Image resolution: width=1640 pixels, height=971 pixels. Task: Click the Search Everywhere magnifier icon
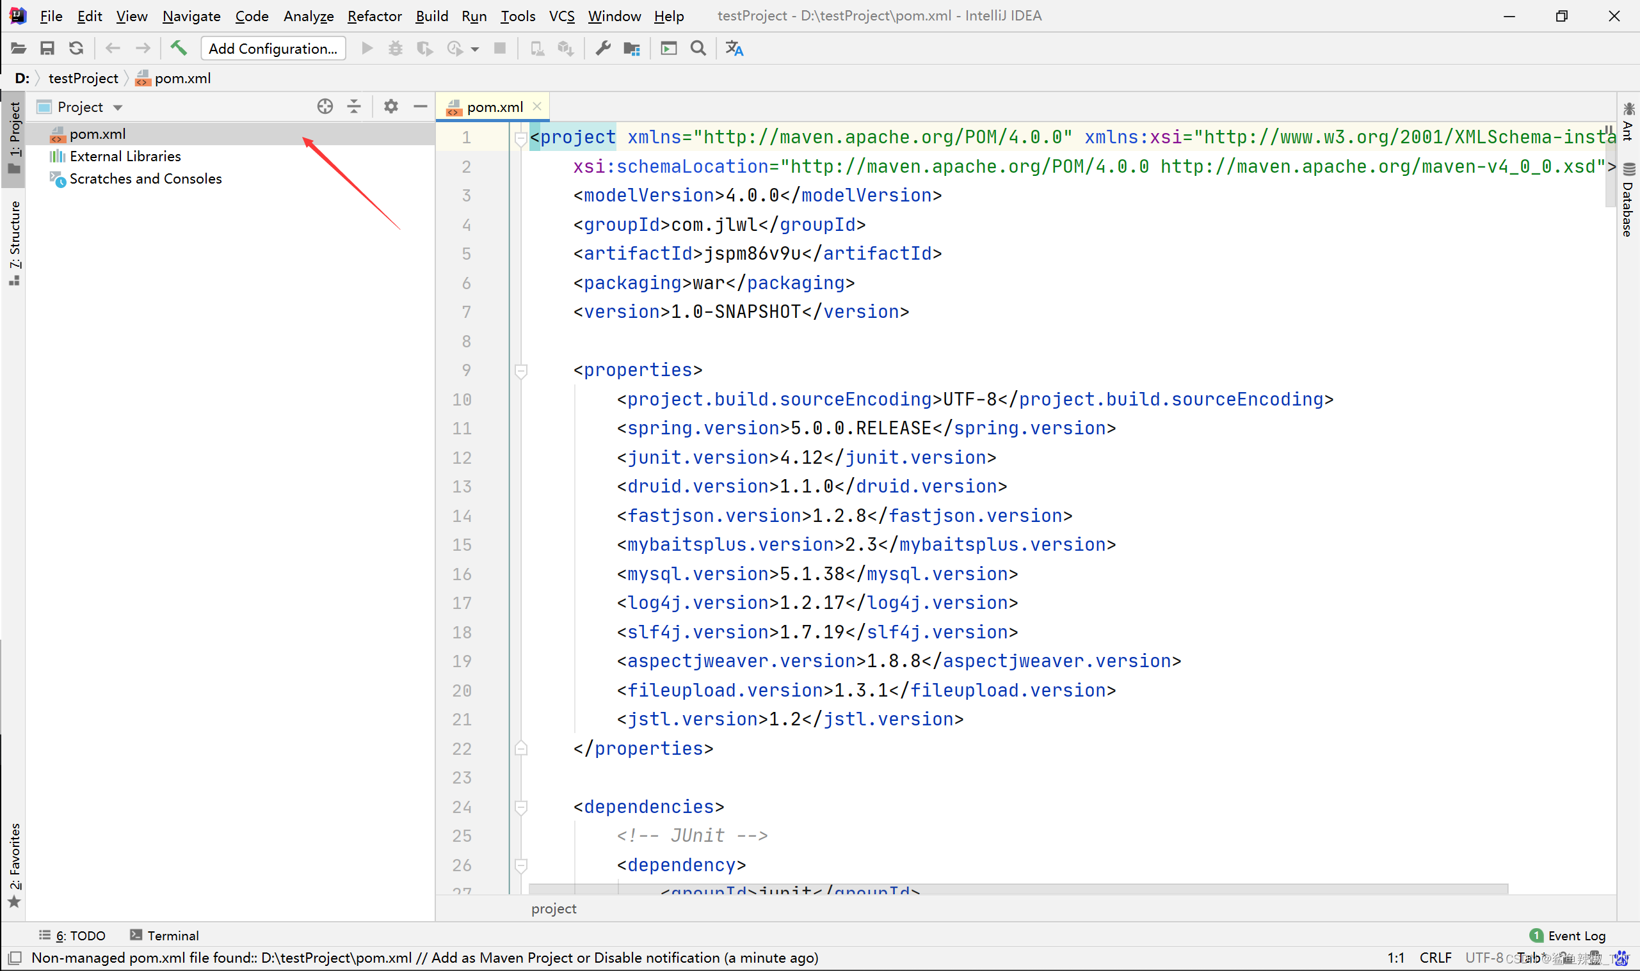coord(698,49)
